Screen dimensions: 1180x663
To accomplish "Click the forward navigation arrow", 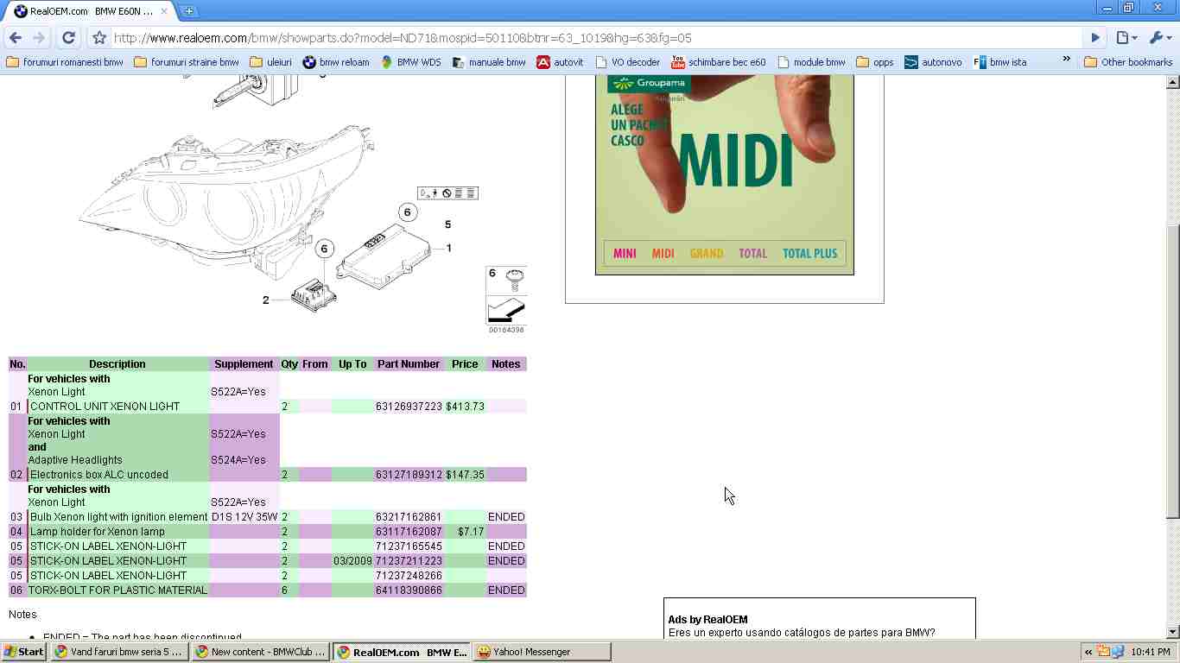I will click(x=39, y=38).
